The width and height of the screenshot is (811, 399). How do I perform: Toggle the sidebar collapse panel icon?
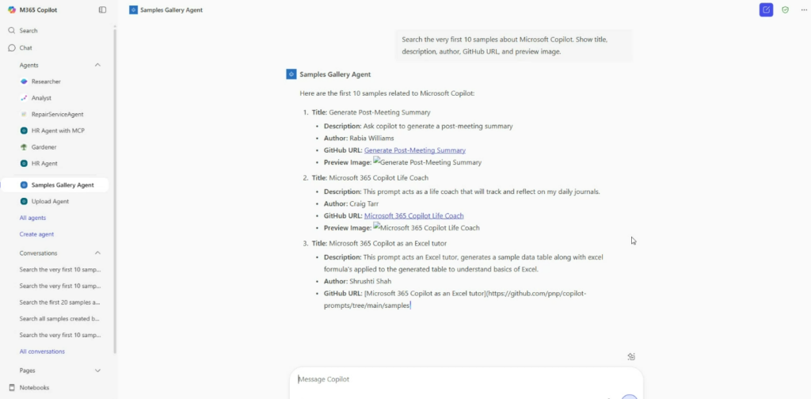(x=102, y=9)
